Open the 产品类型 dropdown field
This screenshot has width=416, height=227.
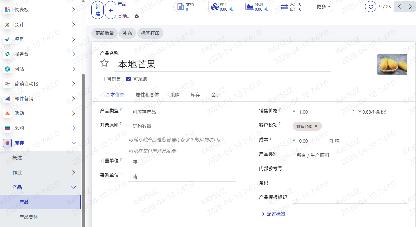[188, 112]
